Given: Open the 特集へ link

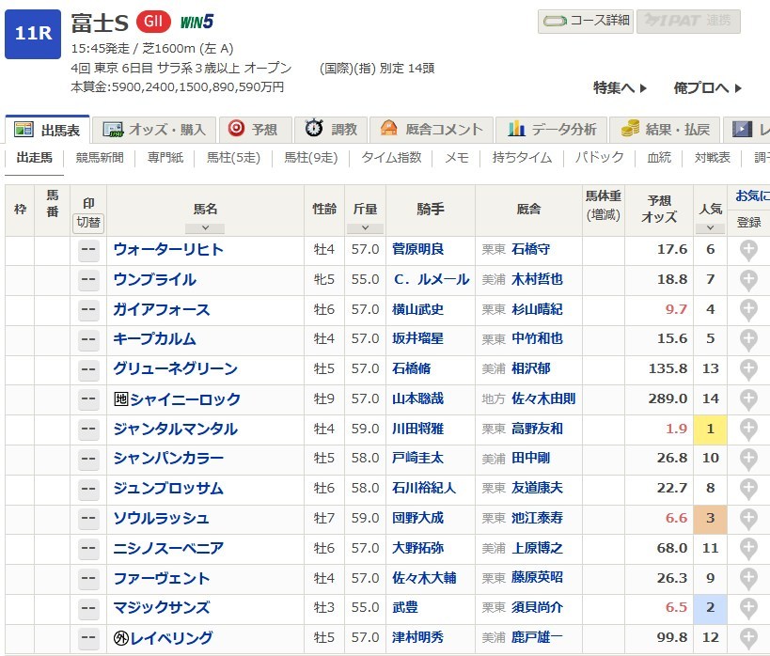Looking at the screenshot, I should [x=620, y=88].
